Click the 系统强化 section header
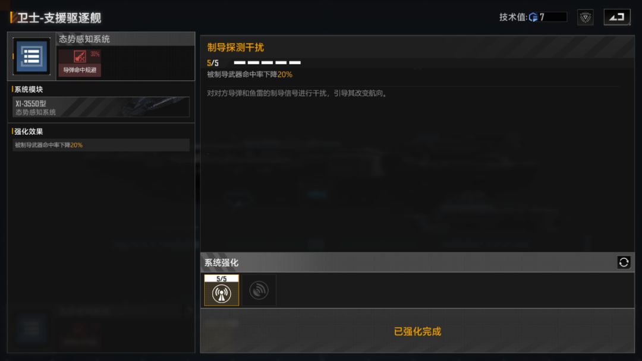Screen dimensions: 642x361 point(221,262)
